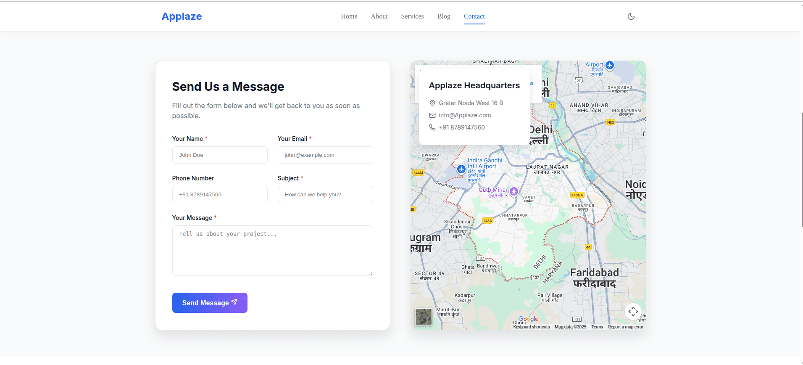This screenshot has height=365, width=803.
Task: Click the Phone Number input
Action: [220, 195]
